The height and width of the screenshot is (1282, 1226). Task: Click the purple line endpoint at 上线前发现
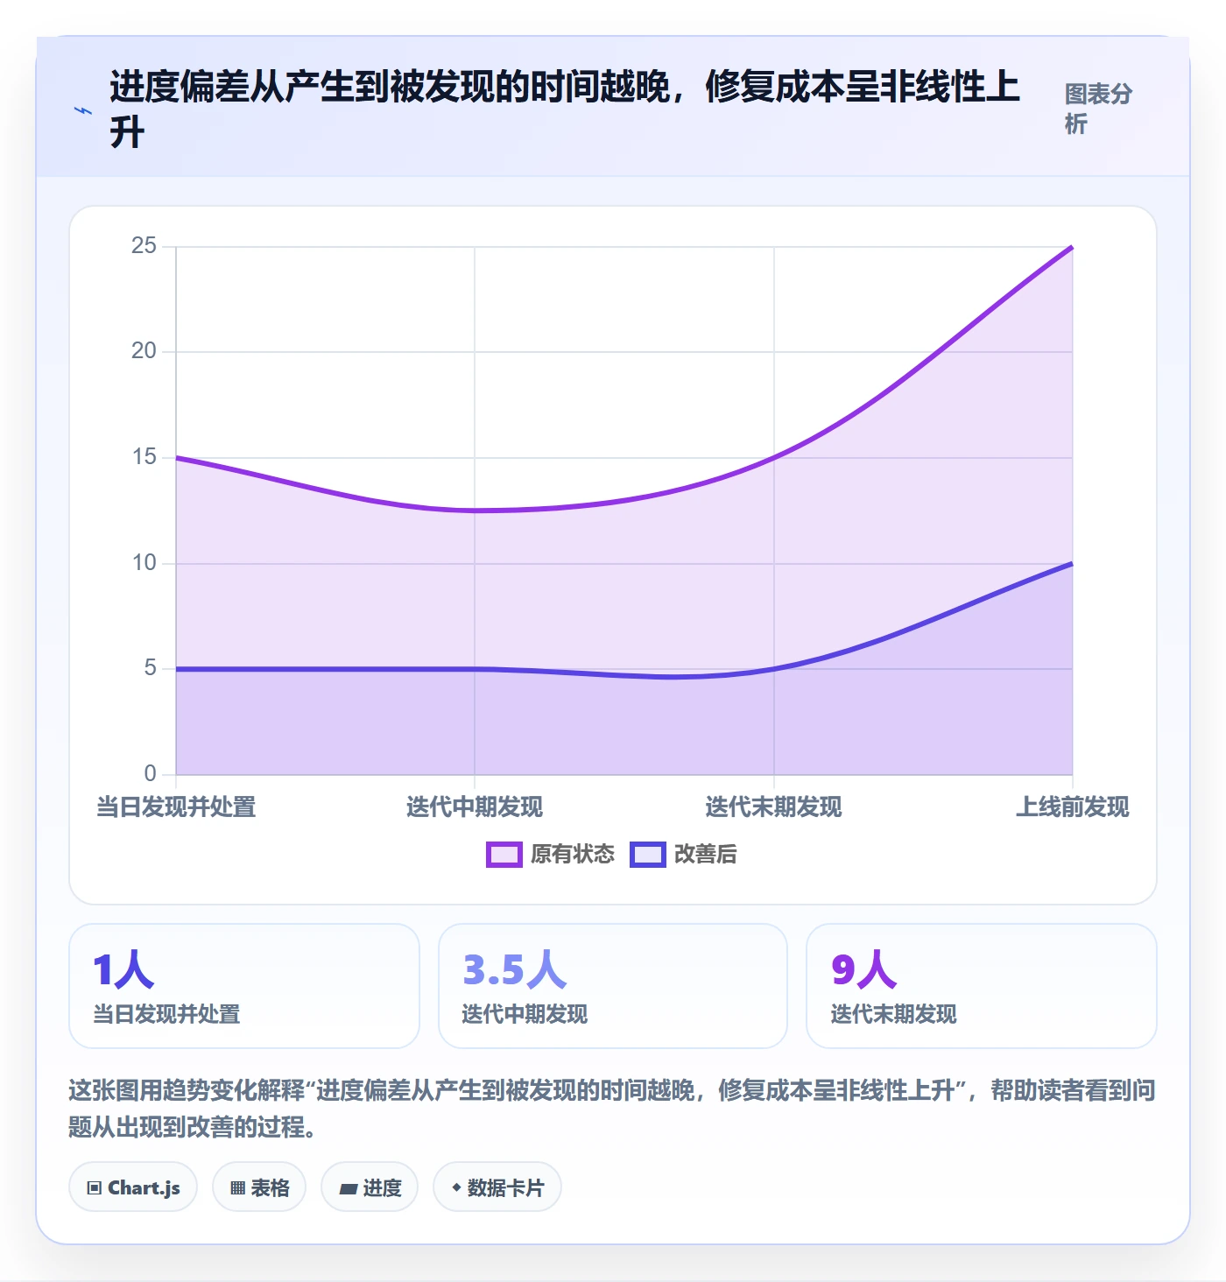(1072, 248)
